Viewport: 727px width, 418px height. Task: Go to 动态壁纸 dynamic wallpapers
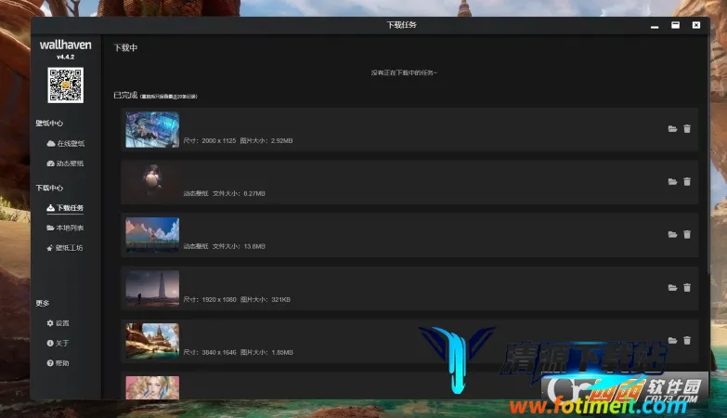point(65,163)
